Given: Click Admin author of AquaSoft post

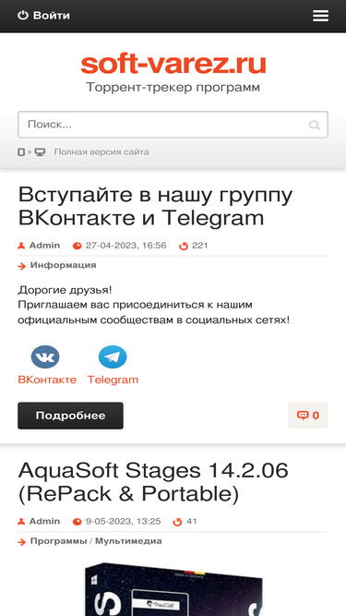Looking at the screenshot, I should [x=44, y=521].
